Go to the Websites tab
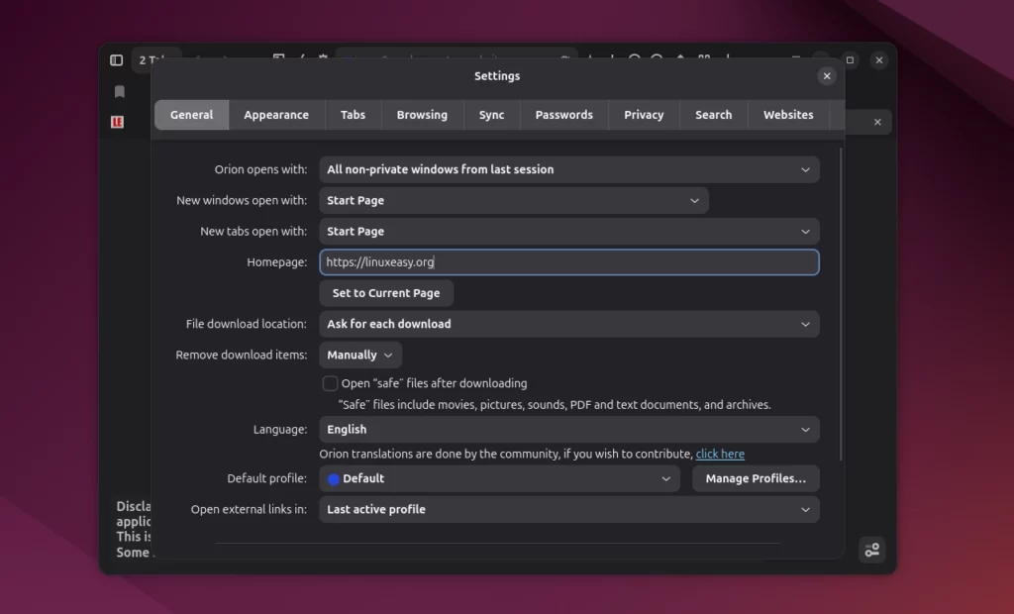This screenshot has height=614, width=1014. point(788,115)
